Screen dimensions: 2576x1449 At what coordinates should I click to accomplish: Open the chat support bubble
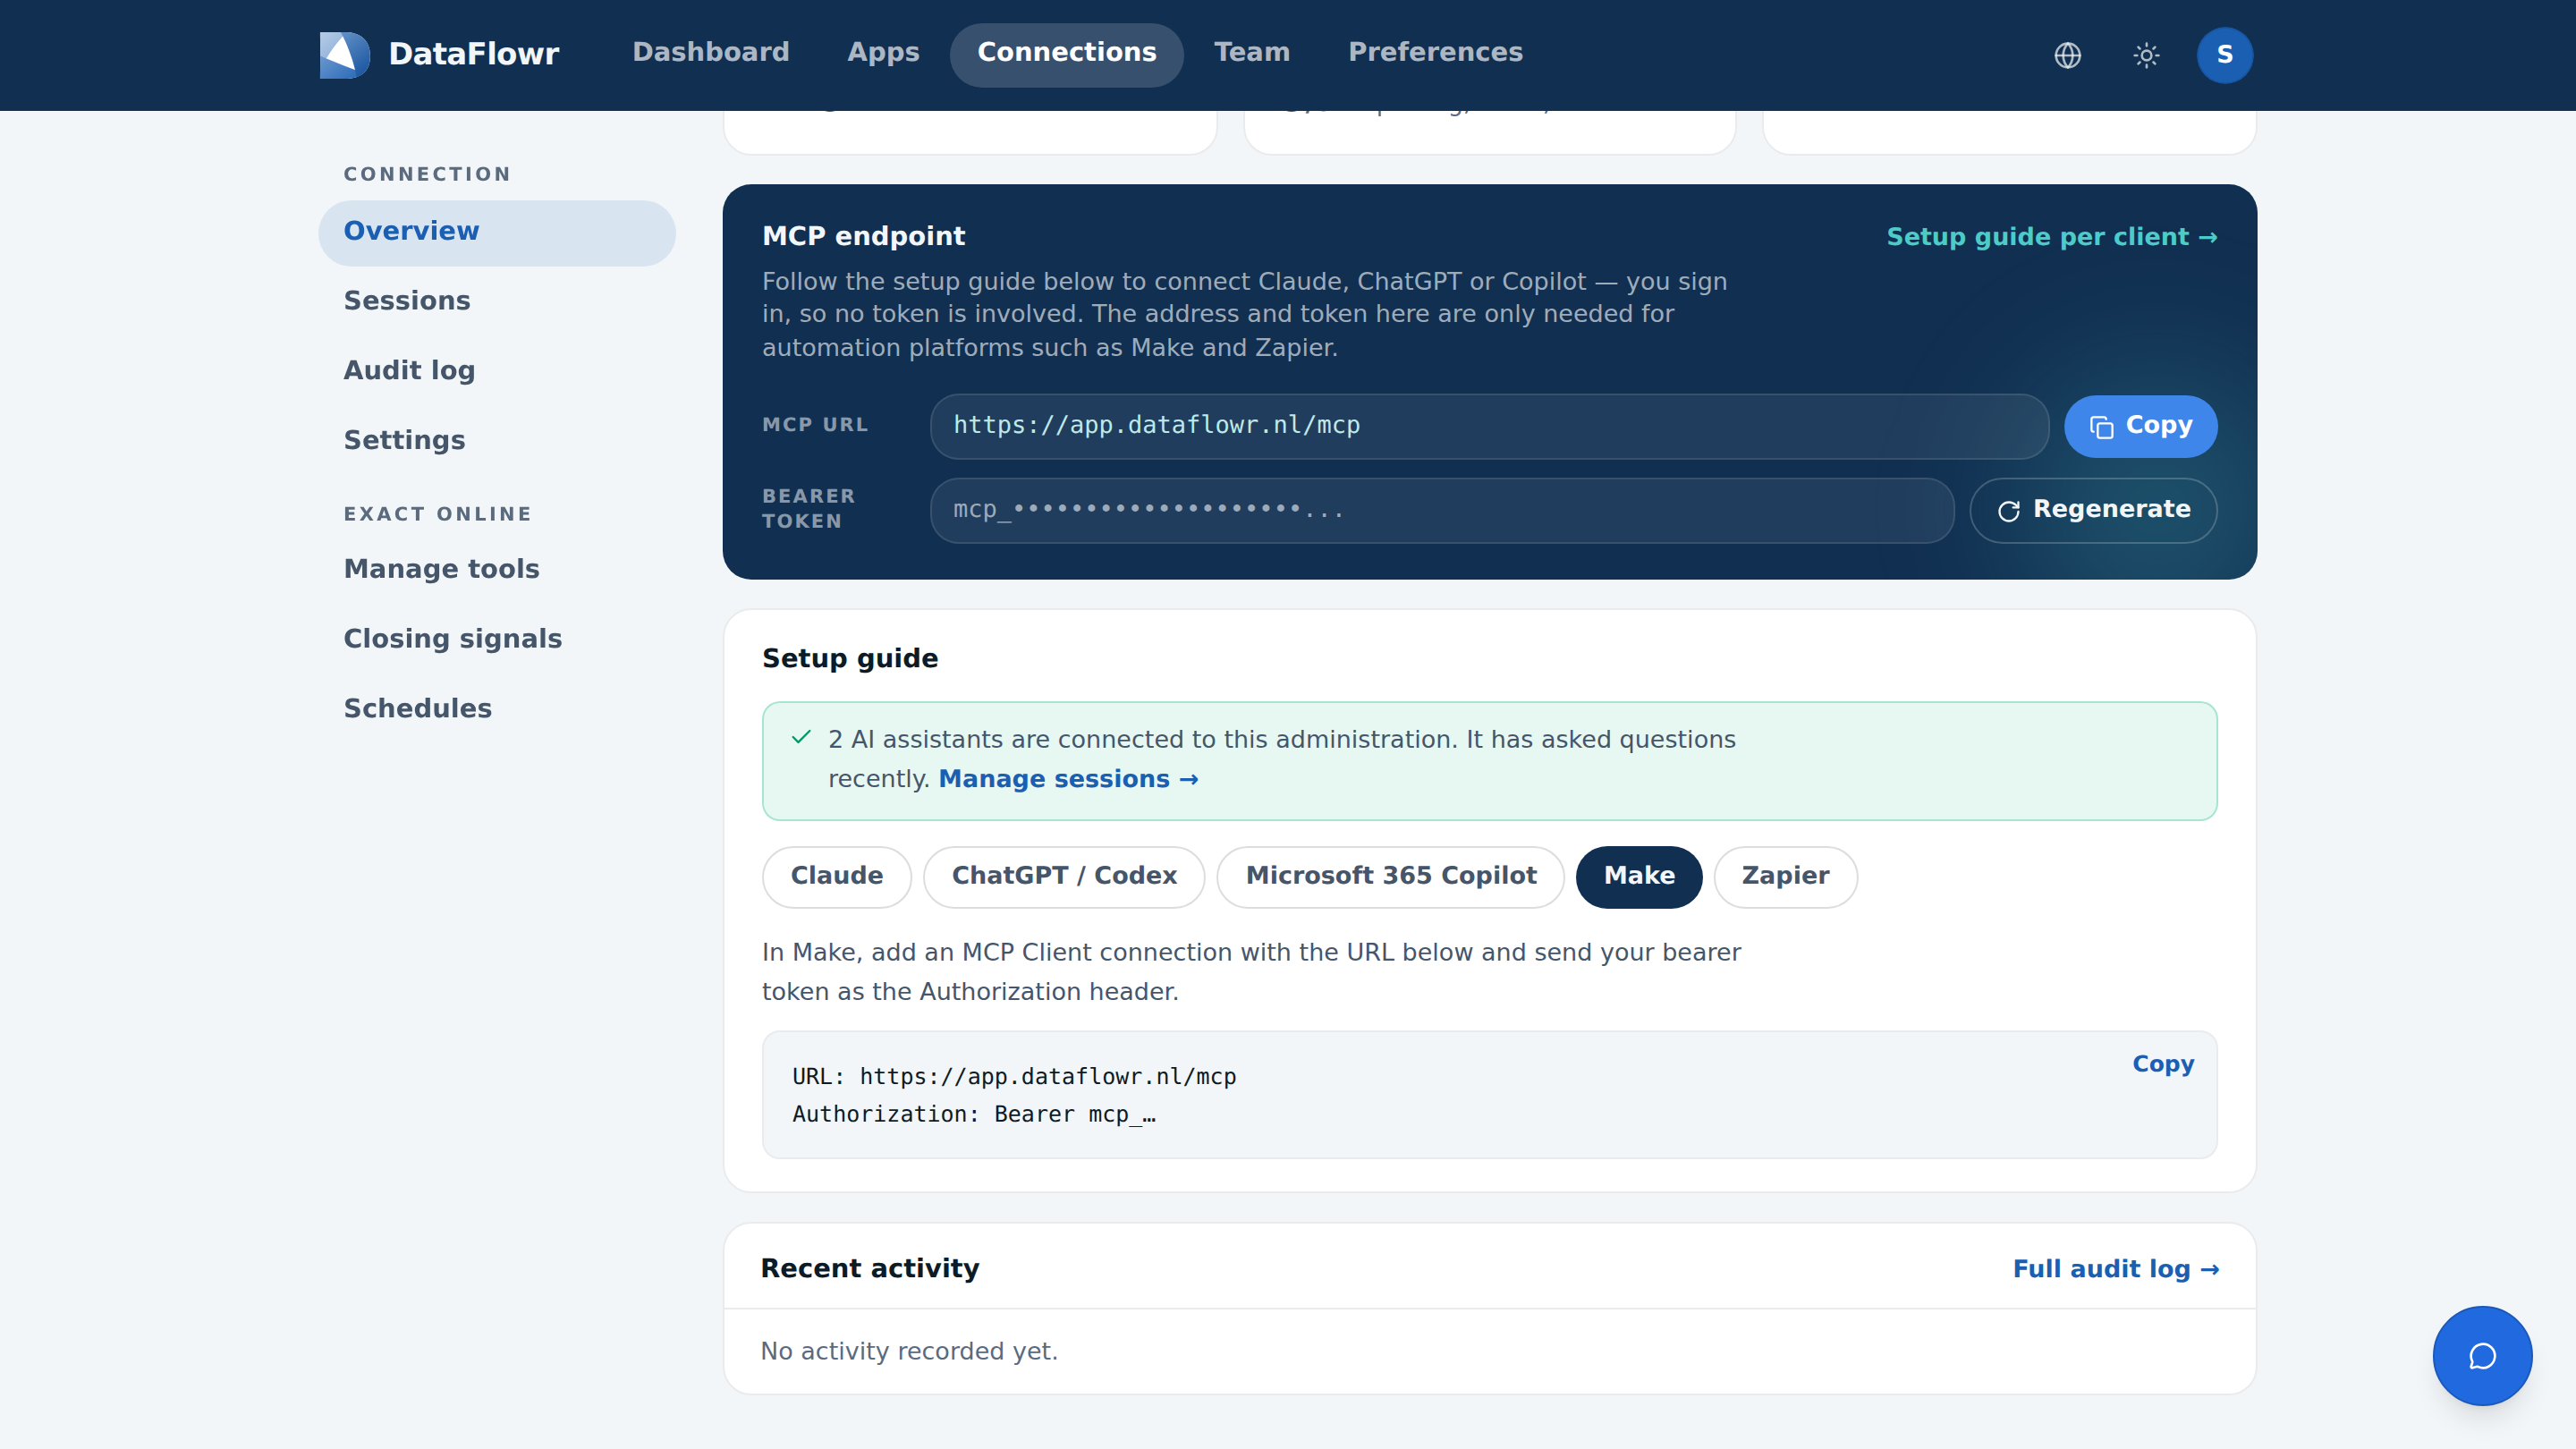[2482, 1356]
